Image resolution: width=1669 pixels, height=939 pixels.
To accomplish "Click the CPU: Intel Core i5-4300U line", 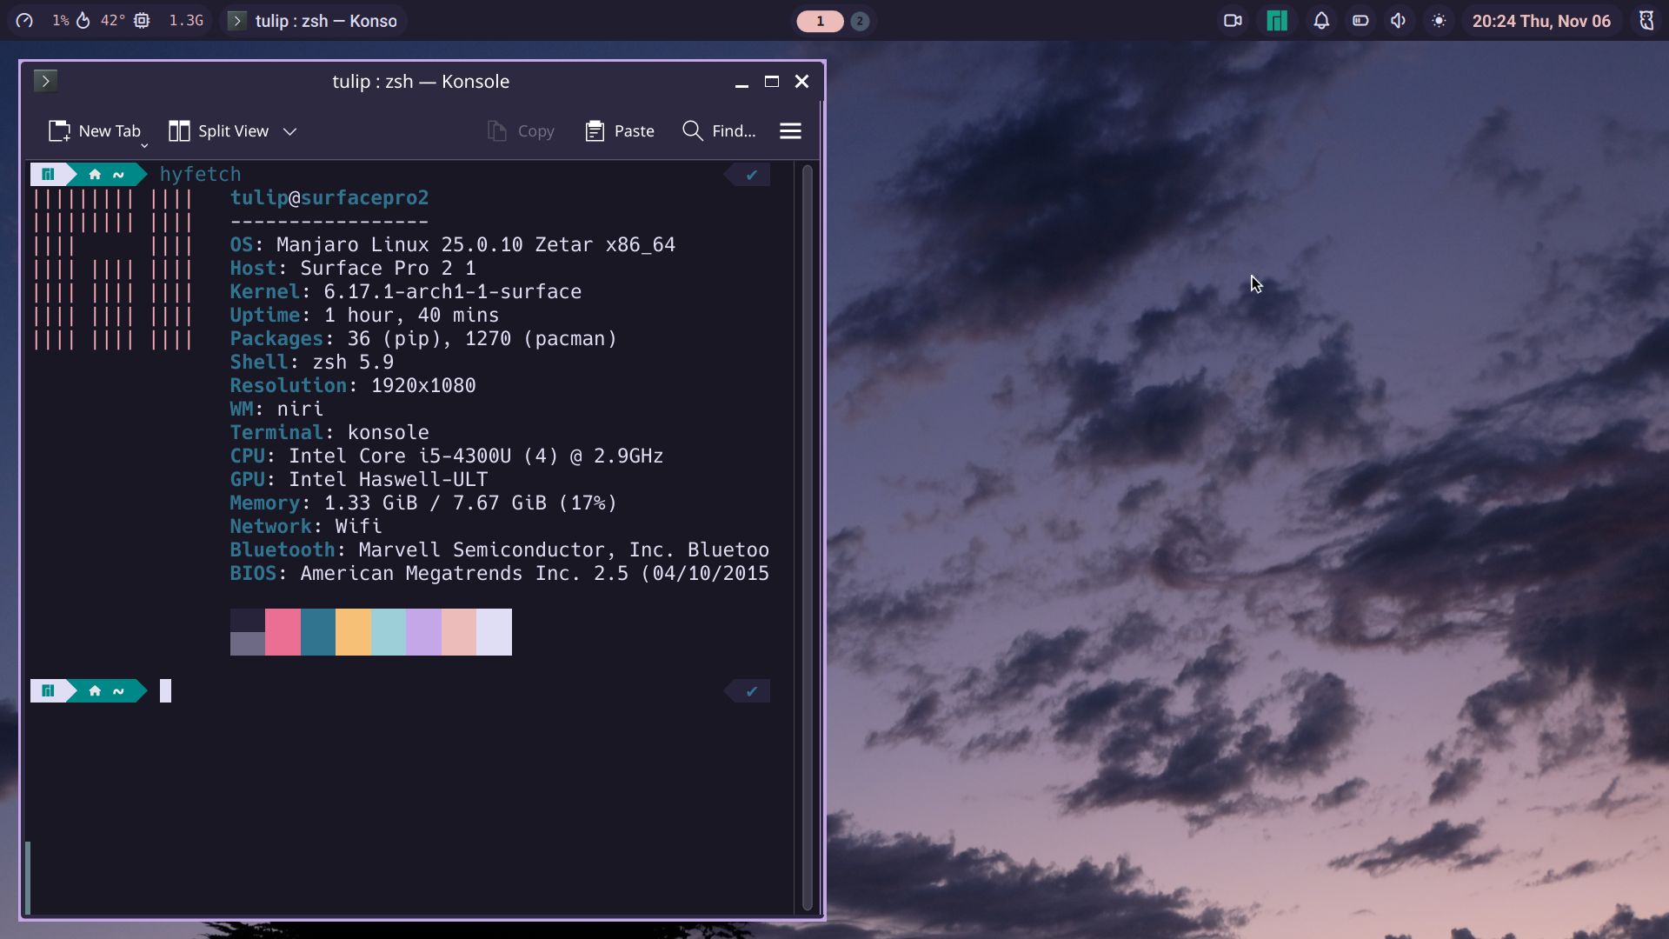I will point(447,456).
